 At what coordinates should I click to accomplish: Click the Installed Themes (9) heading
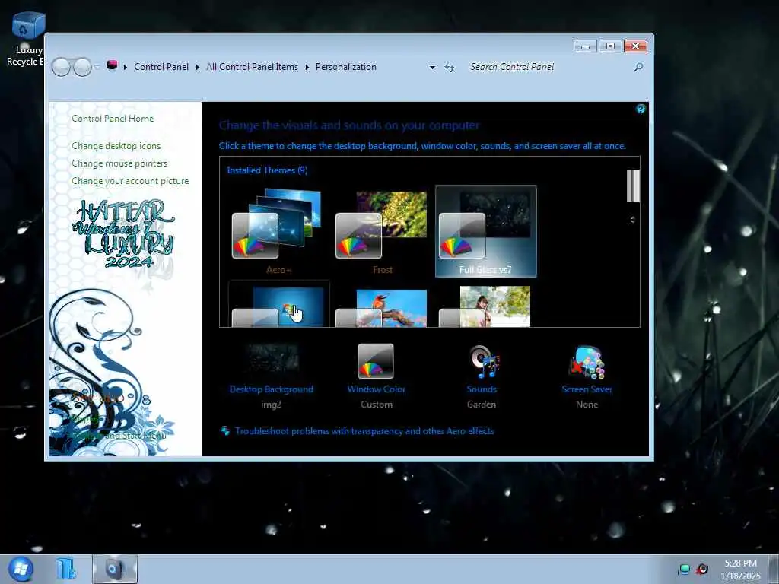pos(267,170)
